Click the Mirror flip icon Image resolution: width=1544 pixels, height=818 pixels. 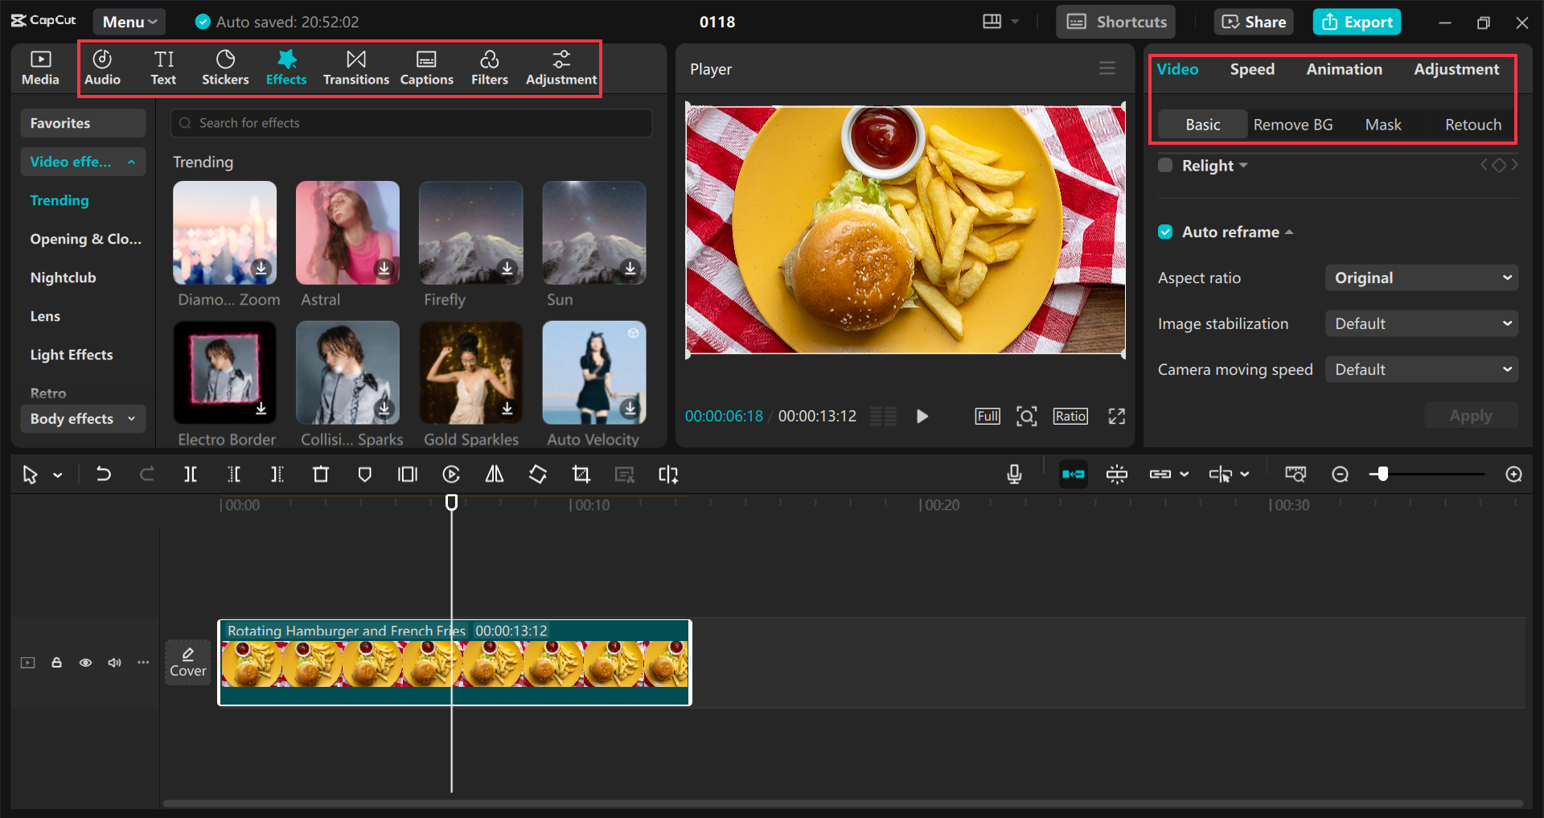[x=494, y=474]
